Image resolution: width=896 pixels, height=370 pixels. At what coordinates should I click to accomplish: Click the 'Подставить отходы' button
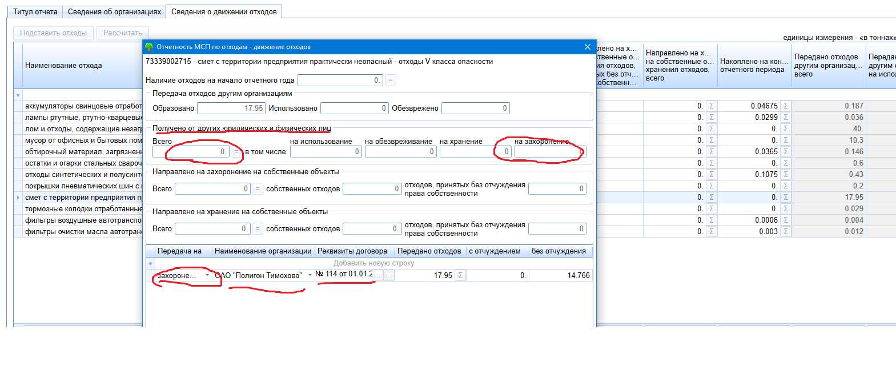(x=54, y=33)
